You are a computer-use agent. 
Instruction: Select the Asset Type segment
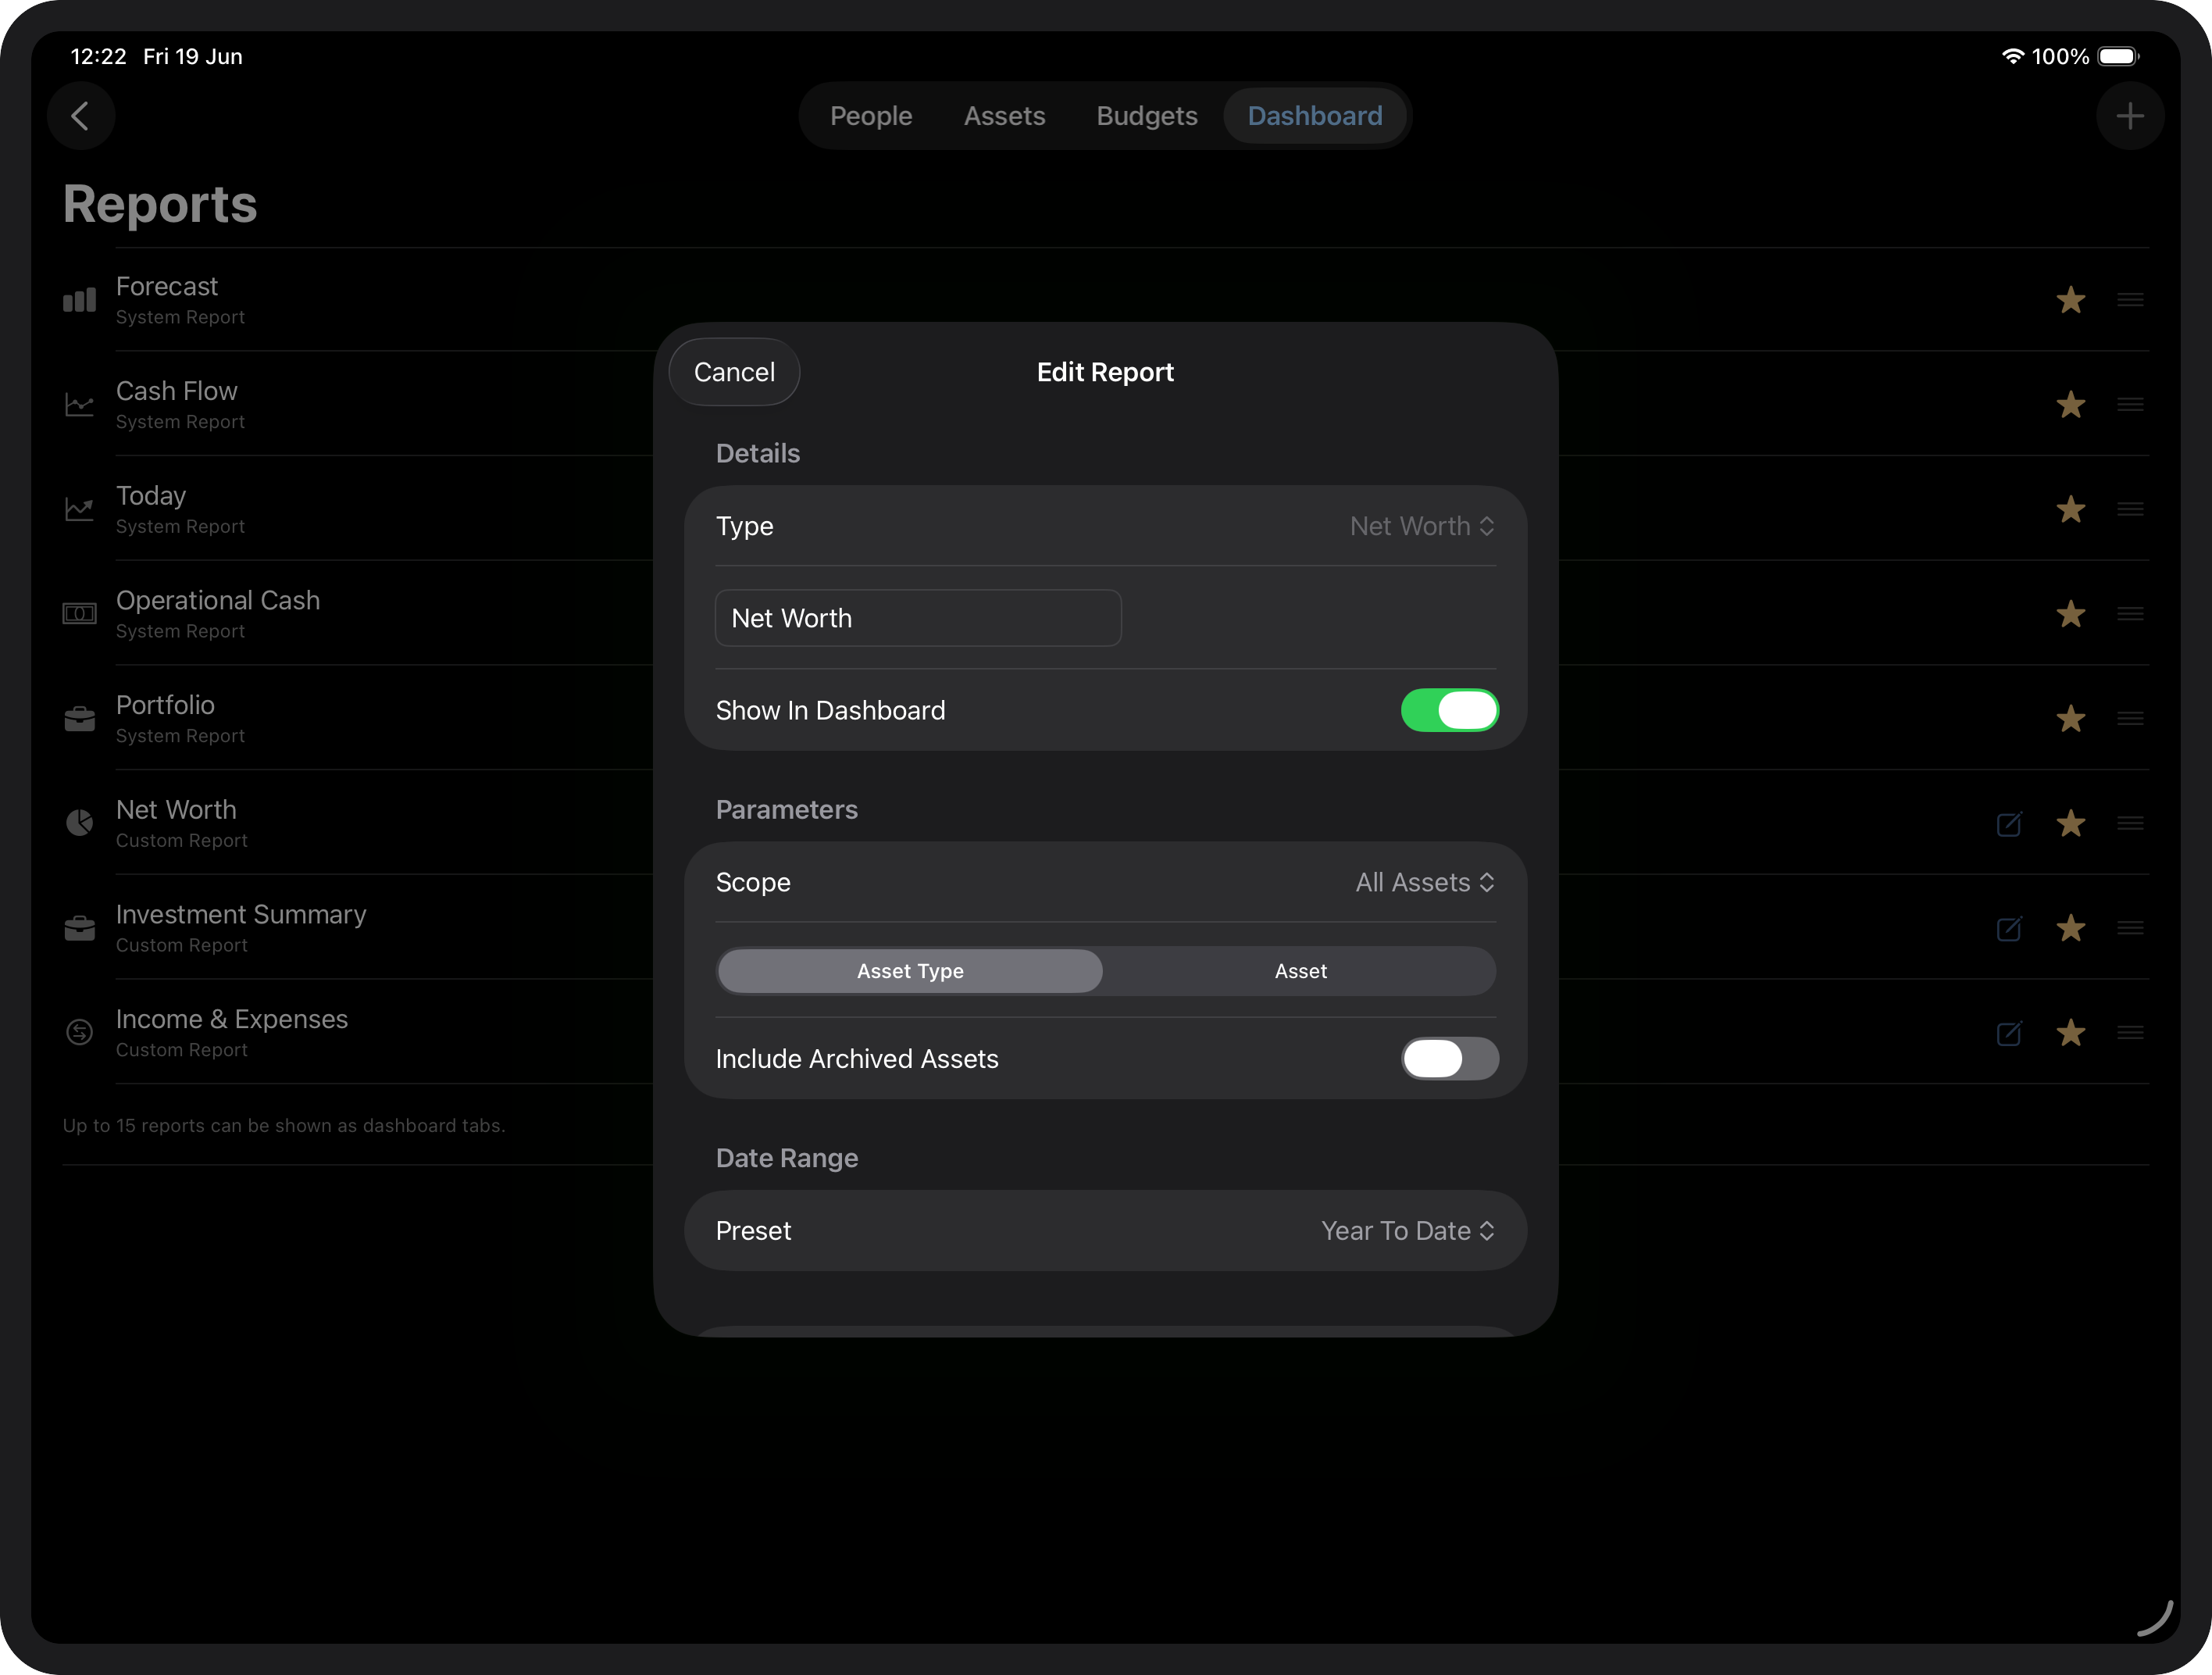coord(910,971)
